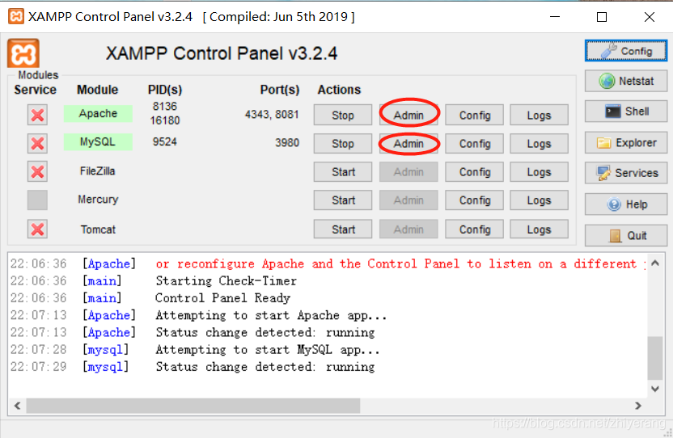Click Apache PID 8136

165,106
